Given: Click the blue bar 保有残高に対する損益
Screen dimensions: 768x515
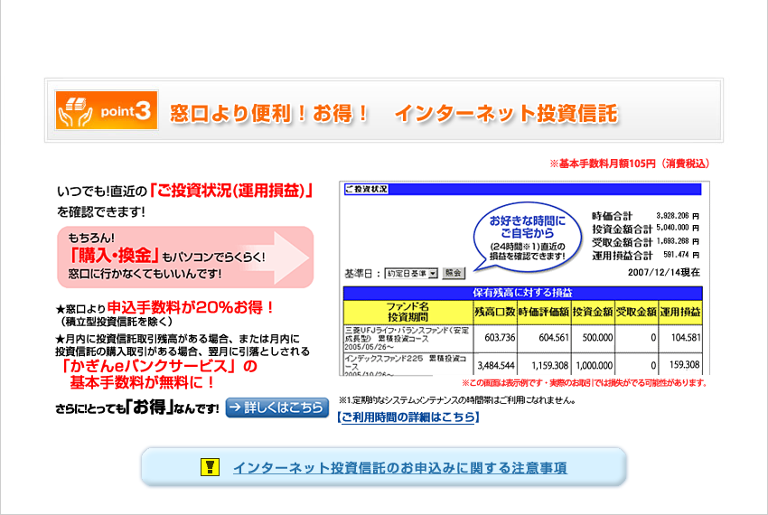Looking at the screenshot, I should pyautogui.click(x=522, y=293).
